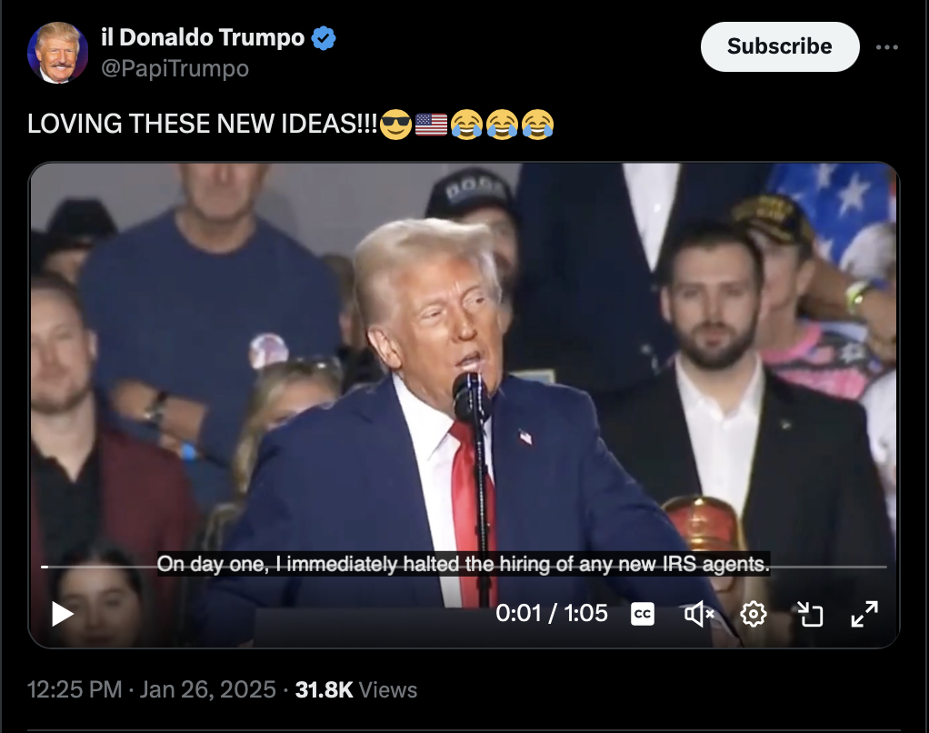Click the sunglasses emoji in the tweet
The image size is (929, 733).
pos(395,125)
